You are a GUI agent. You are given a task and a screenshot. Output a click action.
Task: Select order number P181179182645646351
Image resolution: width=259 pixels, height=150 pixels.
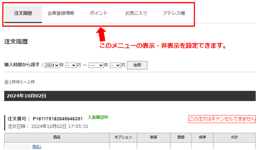tap(57, 119)
